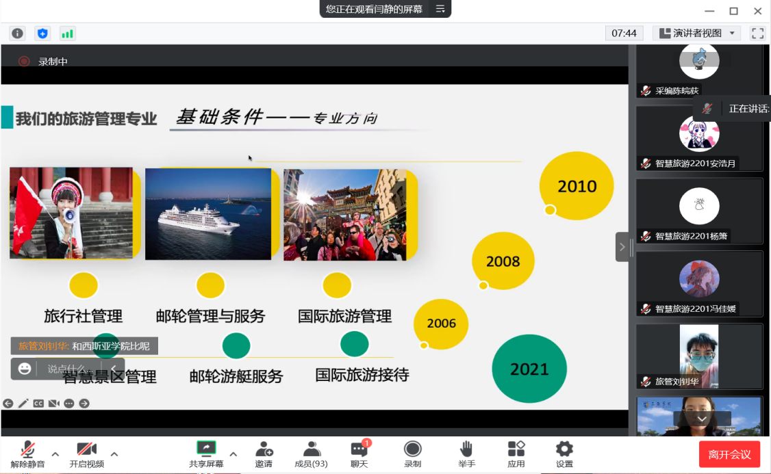Screen dimensions: 771x474
Task: Select the pen annotation tool on slide
Action: [x=23, y=404]
